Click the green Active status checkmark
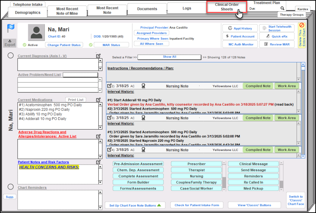 coord(25,45)
